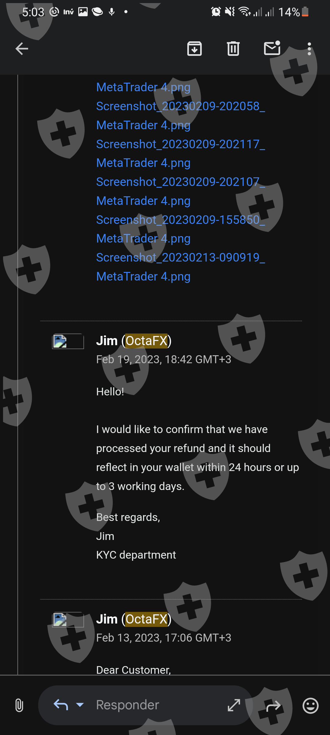
Task: Archive this email conversation
Action: tap(194, 49)
